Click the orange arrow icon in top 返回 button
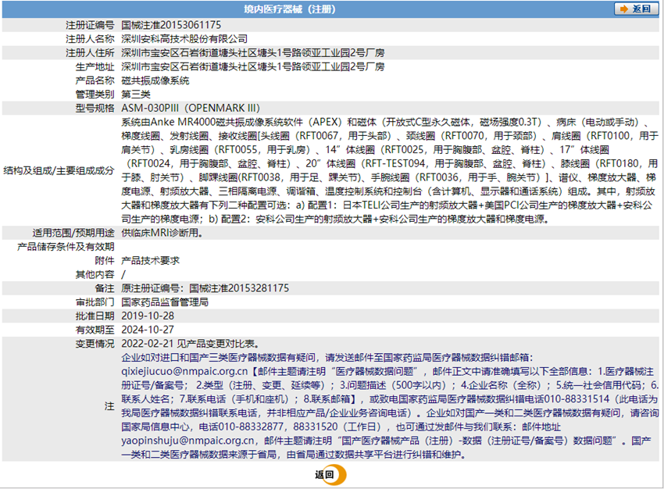 click(624, 9)
